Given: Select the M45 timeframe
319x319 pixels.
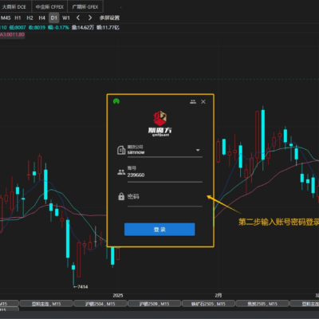Looking at the screenshot, I should tap(6, 18).
